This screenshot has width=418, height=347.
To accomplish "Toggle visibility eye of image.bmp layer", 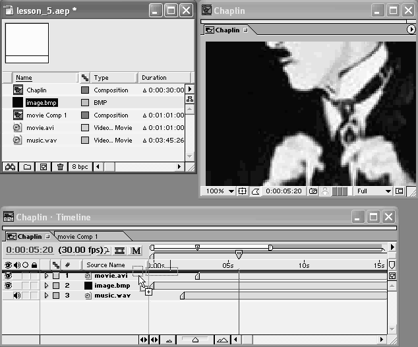I will coord(9,286).
